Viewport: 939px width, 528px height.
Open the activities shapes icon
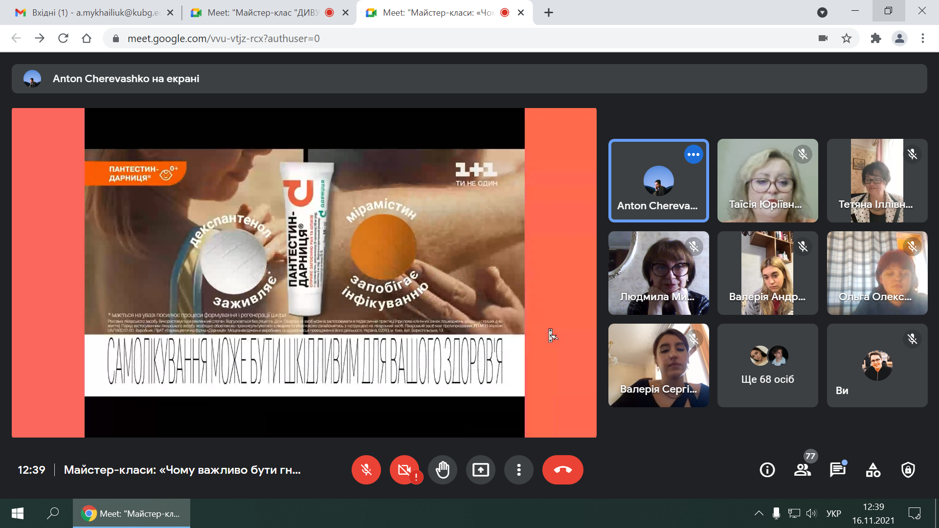(x=873, y=470)
